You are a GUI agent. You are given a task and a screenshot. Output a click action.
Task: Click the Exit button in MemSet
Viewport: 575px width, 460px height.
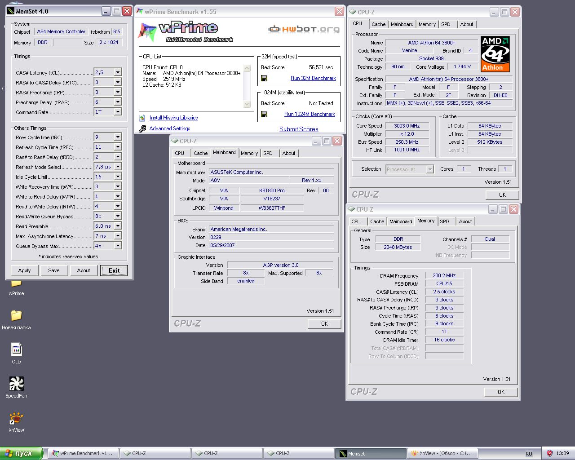point(114,270)
